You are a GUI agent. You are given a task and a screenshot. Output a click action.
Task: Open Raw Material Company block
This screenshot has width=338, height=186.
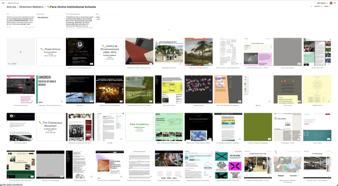click(169, 52)
